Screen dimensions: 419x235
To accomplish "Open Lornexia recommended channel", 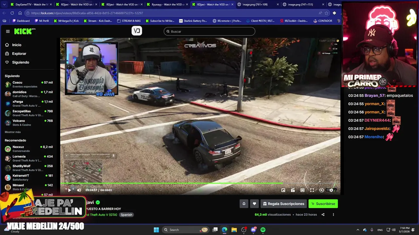I will coord(29,158).
